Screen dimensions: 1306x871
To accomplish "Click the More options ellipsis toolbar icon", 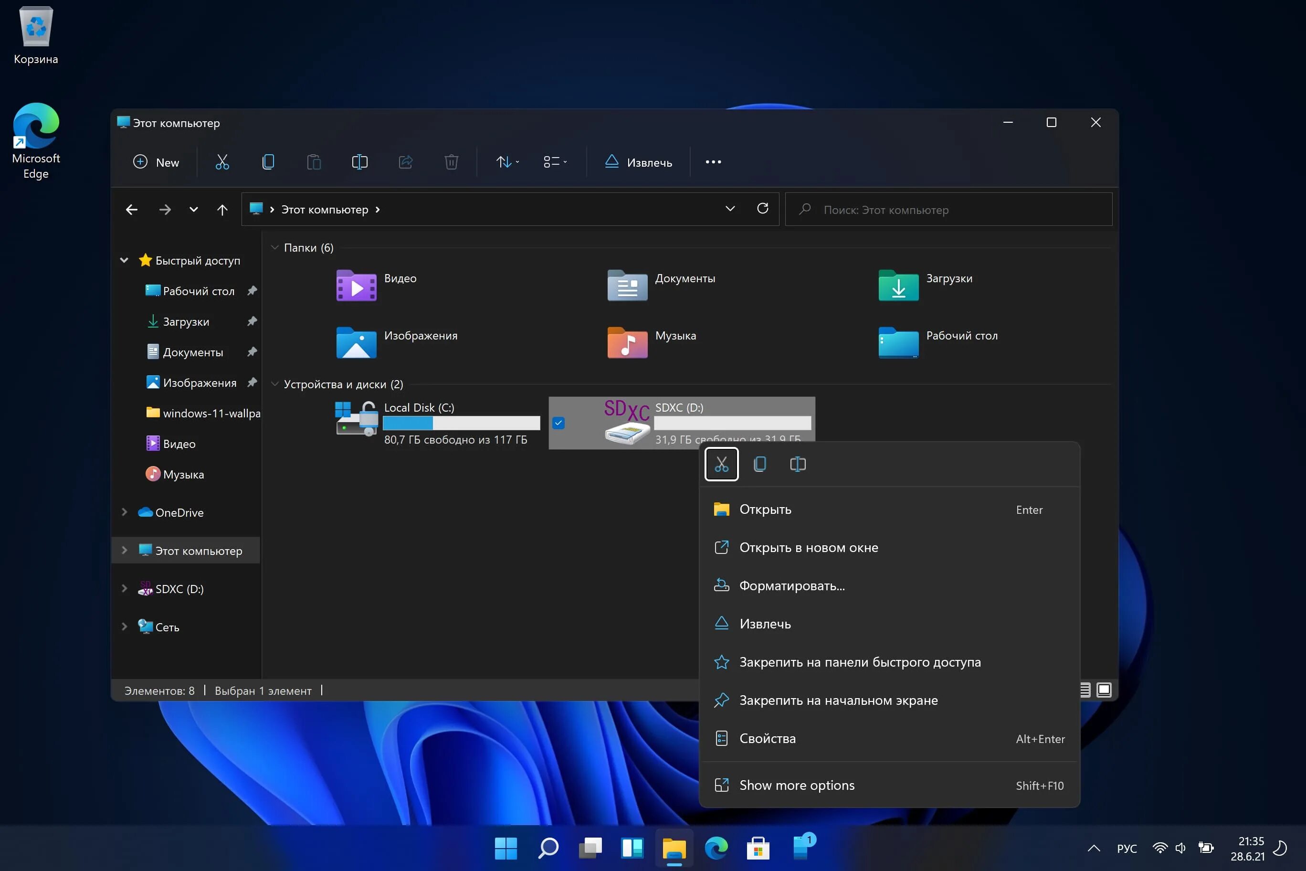I will pyautogui.click(x=713, y=161).
